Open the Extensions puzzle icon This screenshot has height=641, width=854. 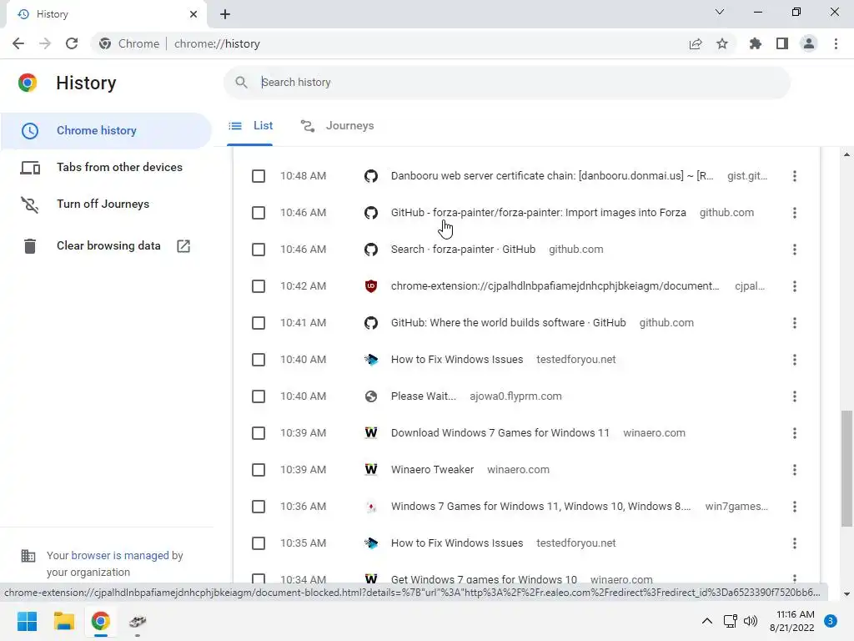(x=756, y=43)
